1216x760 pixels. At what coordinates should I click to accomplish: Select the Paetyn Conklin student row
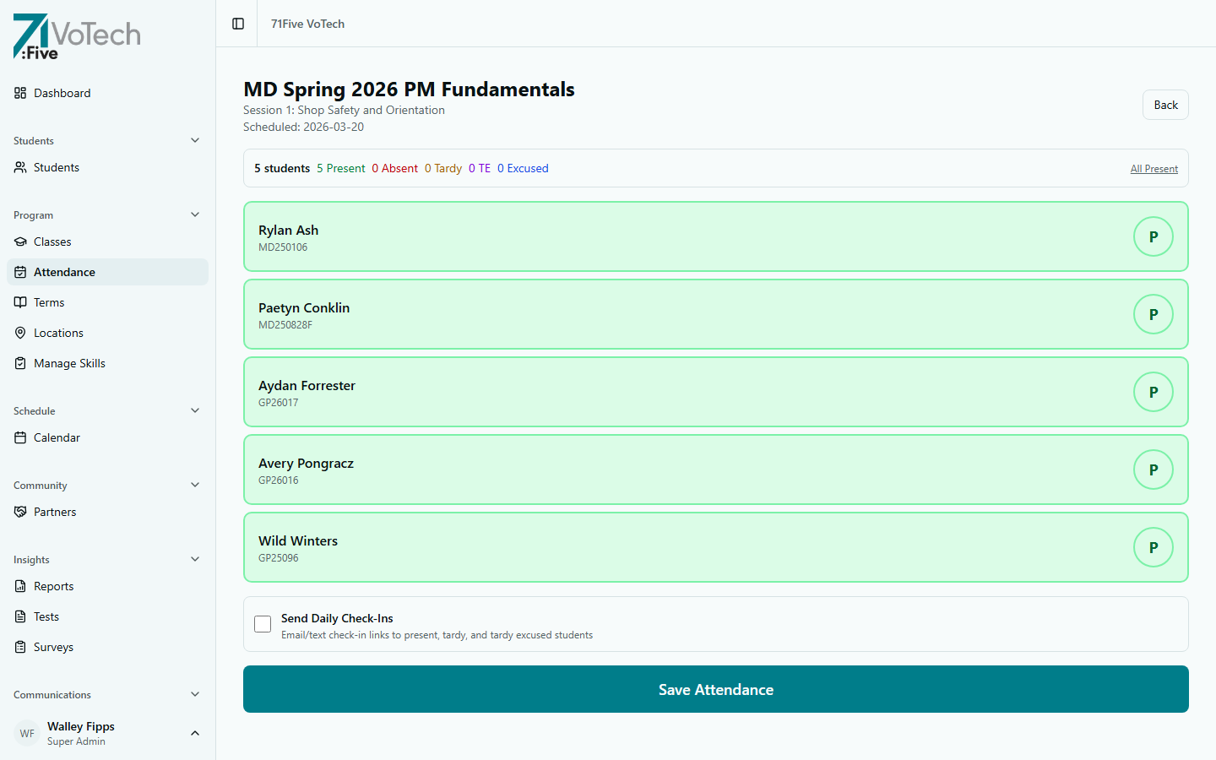coord(676,314)
